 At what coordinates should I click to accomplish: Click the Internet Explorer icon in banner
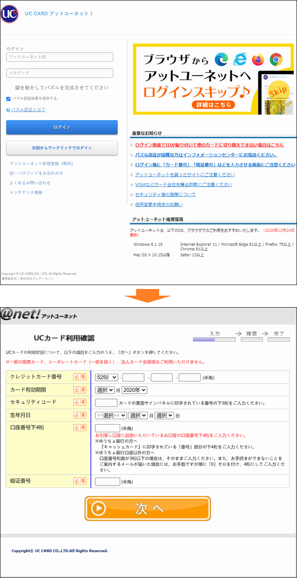(x=239, y=59)
